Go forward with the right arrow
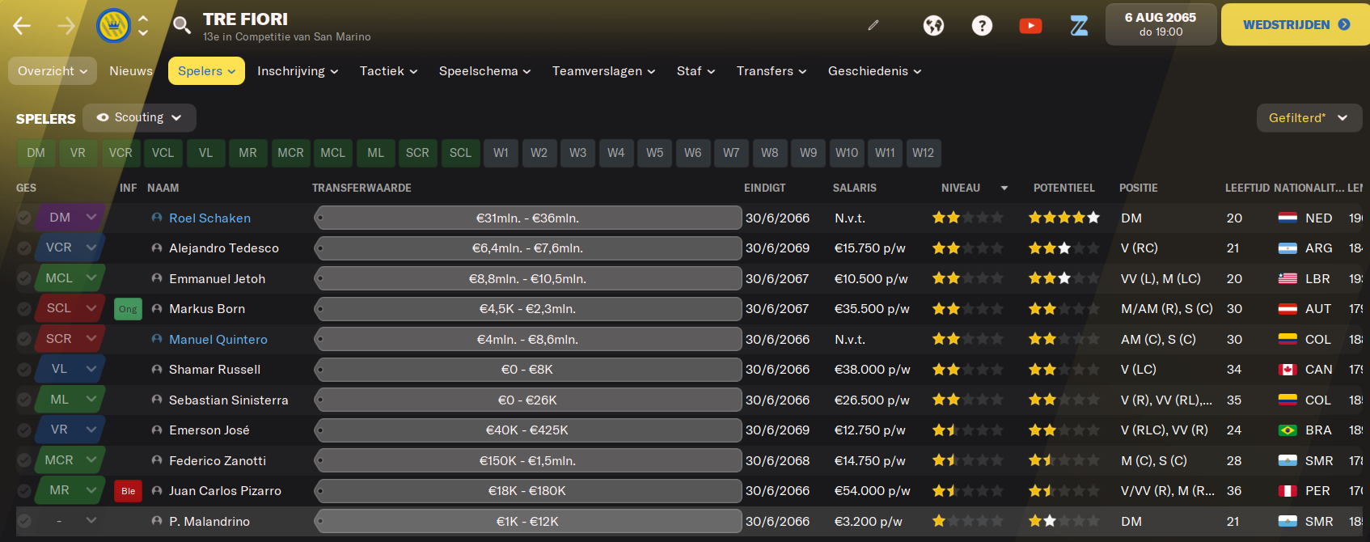Screen dimensions: 1370x542 66,26
